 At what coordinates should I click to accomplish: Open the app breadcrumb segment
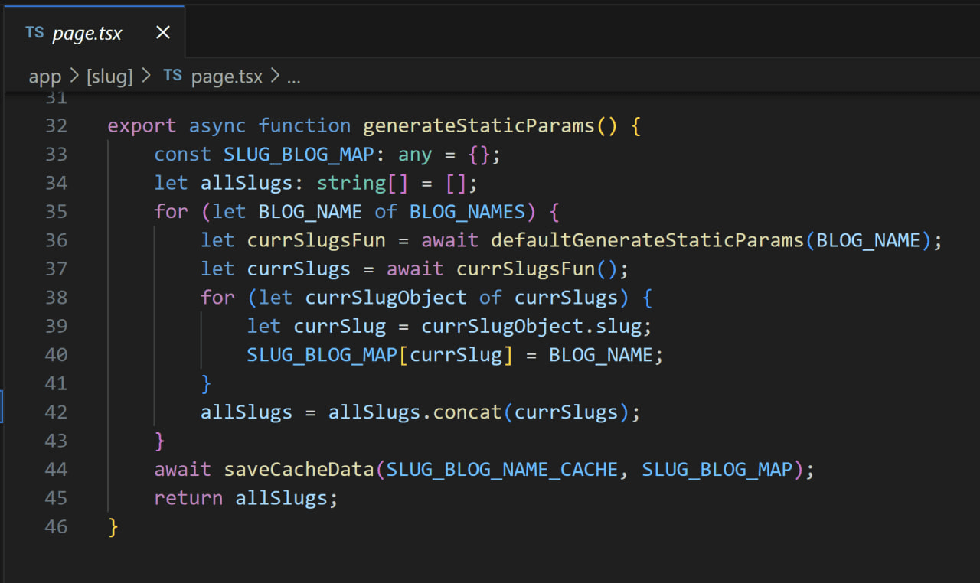click(x=44, y=77)
